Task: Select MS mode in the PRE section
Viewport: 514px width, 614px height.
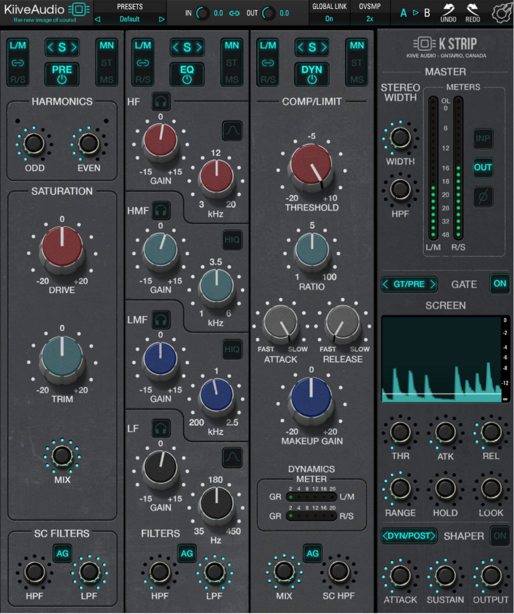Action: tap(107, 80)
